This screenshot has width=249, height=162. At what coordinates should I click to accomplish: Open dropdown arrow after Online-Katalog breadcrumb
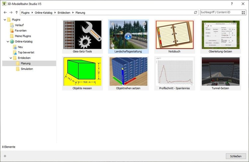pyautogui.click(x=55, y=13)
